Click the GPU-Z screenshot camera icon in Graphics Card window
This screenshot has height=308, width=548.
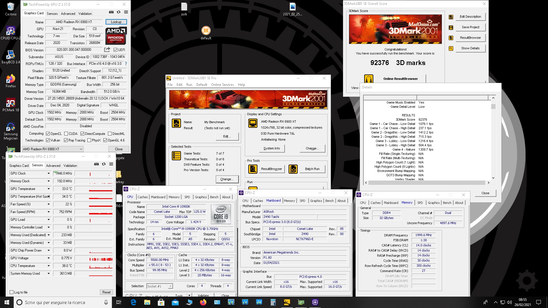click(111, 12)
